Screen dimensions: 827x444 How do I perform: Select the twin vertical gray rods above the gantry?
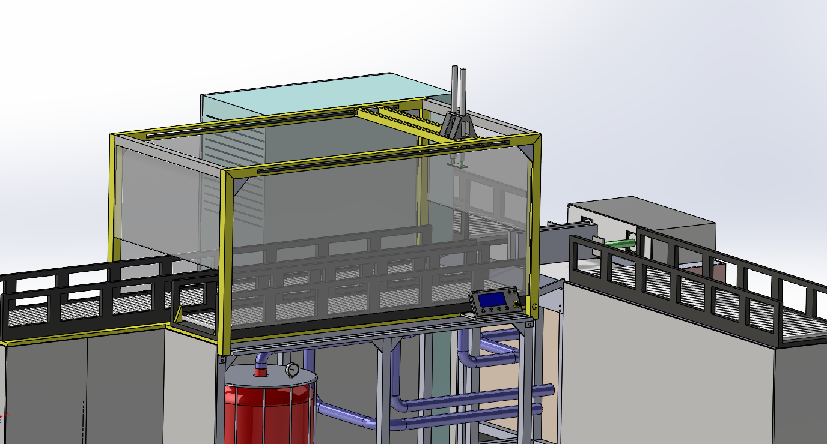[x=459, y=90]
